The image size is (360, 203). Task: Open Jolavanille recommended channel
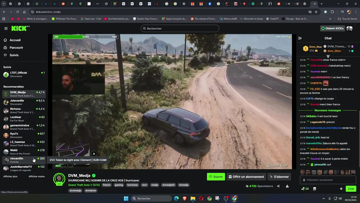point(24,102)
